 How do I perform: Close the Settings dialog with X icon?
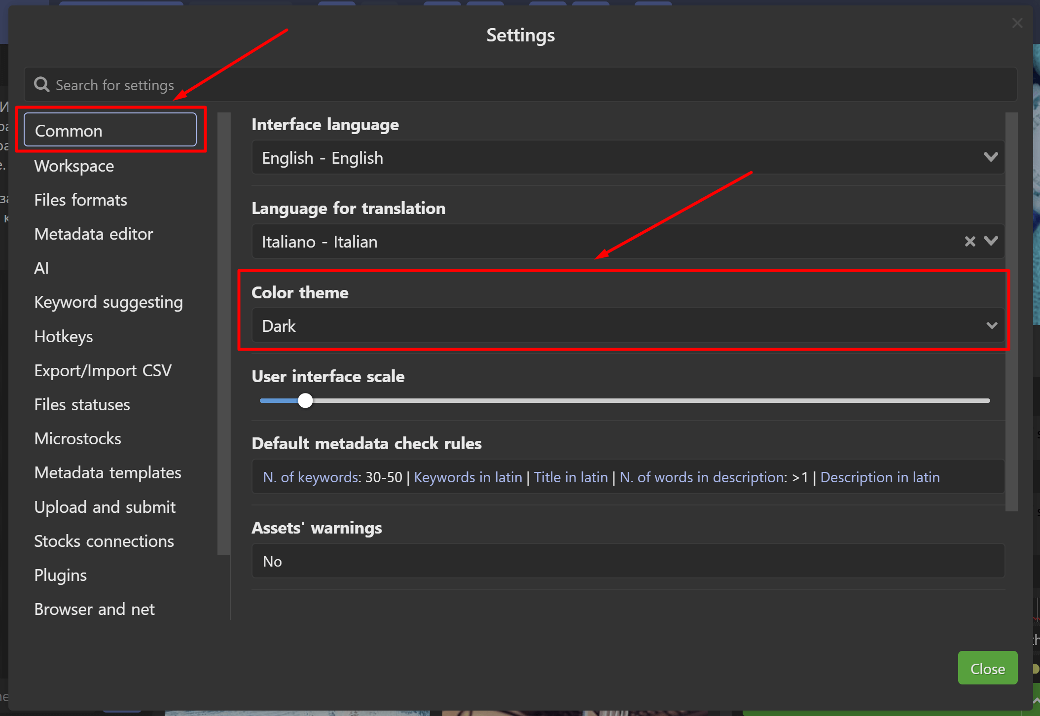click(x=1017, y=23)
